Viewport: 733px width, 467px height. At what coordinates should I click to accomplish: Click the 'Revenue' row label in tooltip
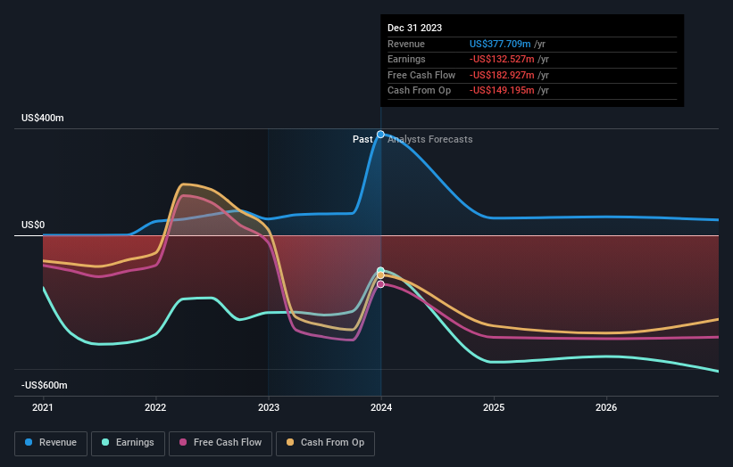[406, 44]
